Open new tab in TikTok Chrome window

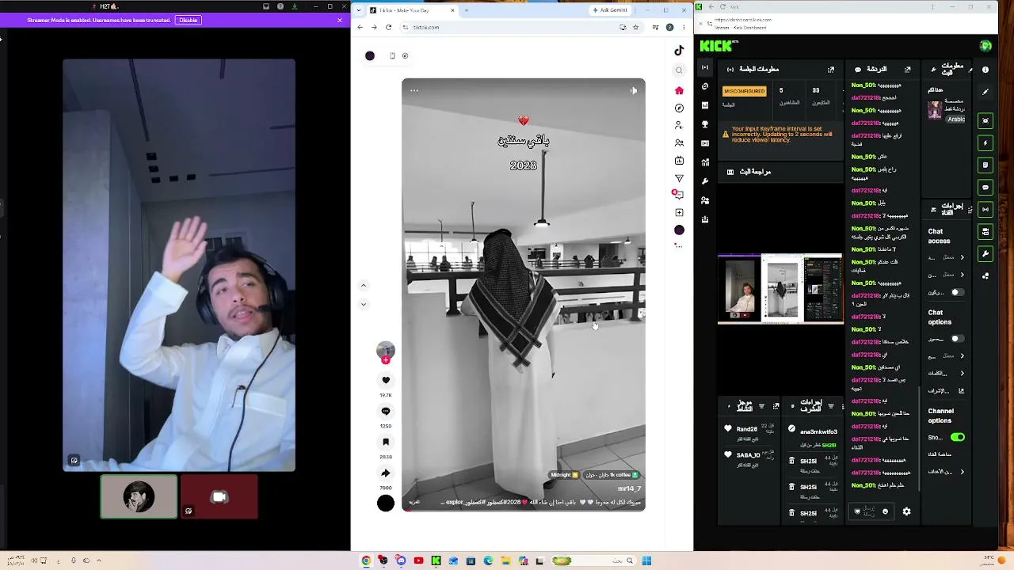pyautogui.click(x=466, y=10)
